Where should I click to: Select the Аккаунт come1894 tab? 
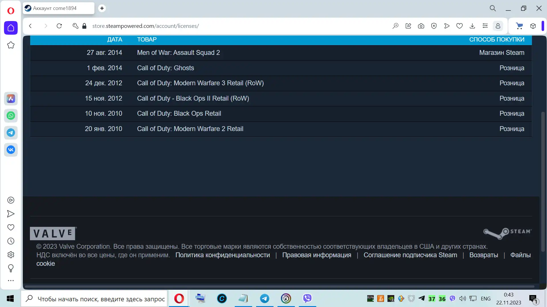click(59, 8)
